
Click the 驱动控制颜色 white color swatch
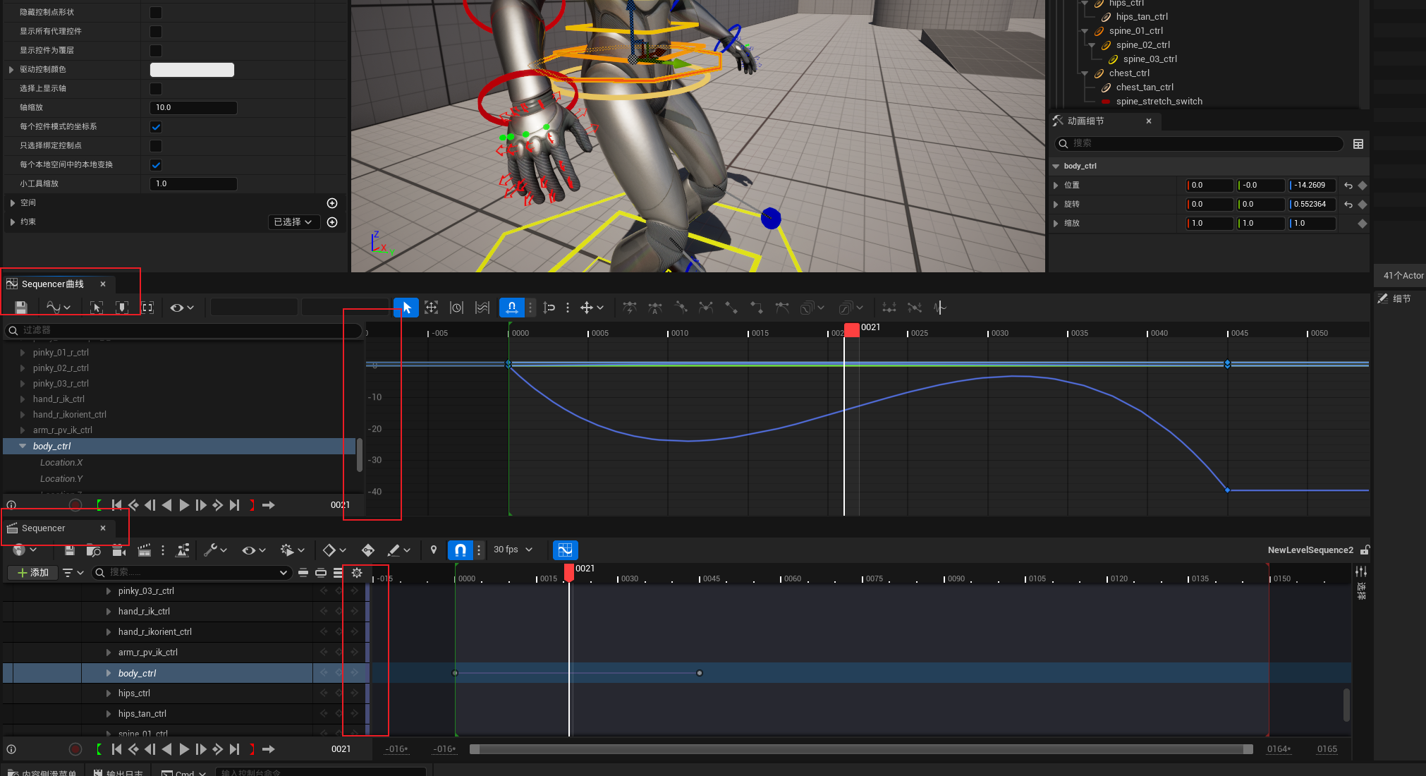[192, 69]
